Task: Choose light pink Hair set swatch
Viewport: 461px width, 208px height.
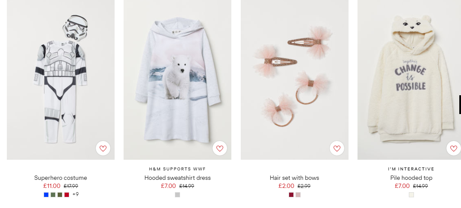Action: pyautogui.click(x=298, y=194)
